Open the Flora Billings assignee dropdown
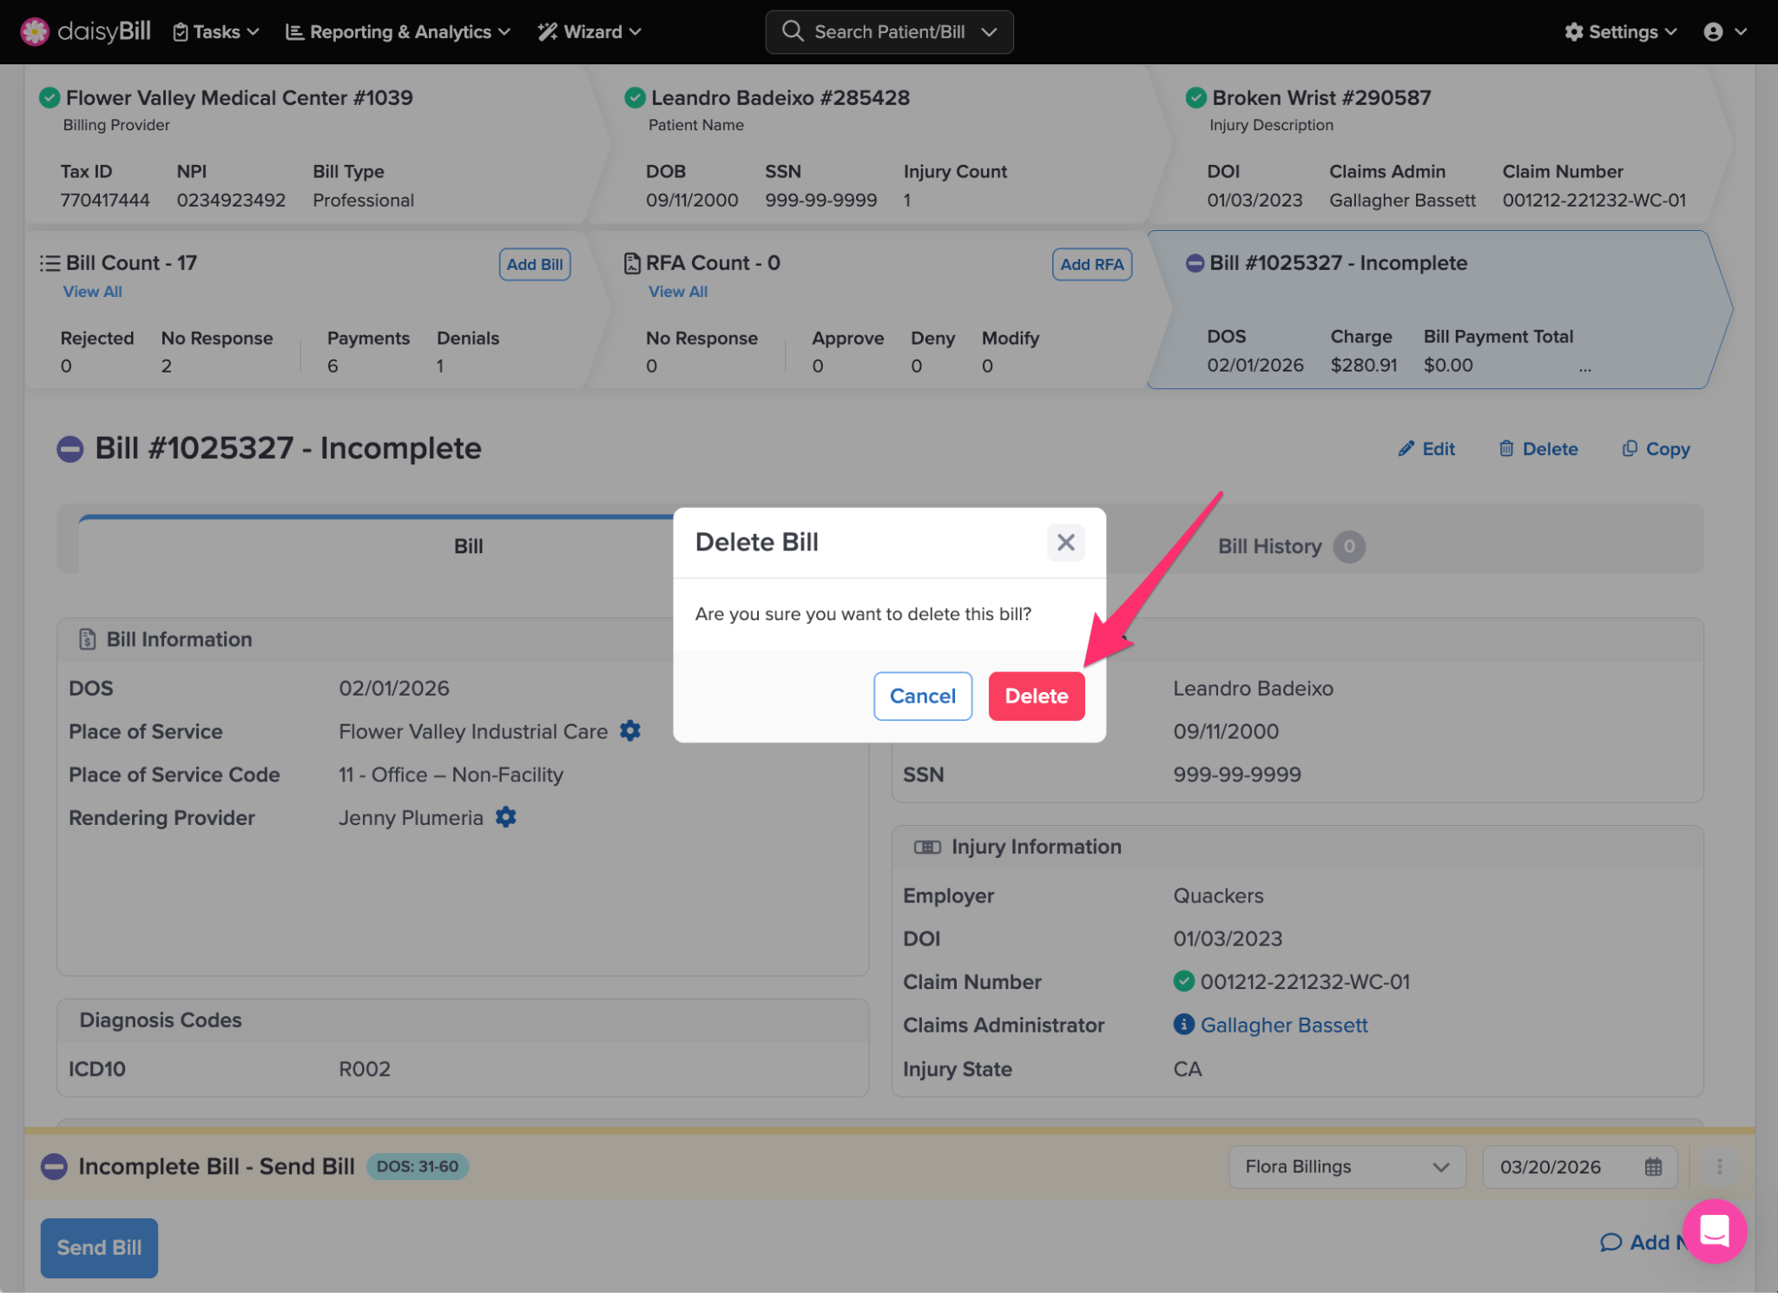This screenshot has width=1778, height=1293. pos(1347,1167)
